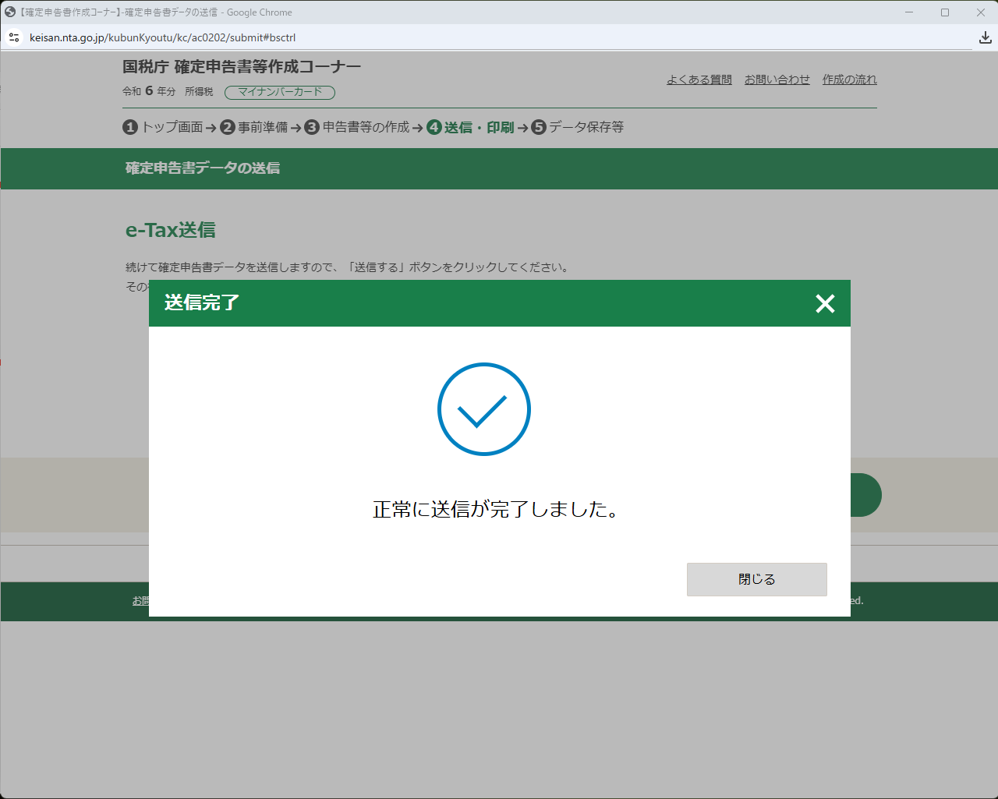The image size is (998, 799).
Task: Click step 4 送信・印刷
Action: [x=470, y=127]
